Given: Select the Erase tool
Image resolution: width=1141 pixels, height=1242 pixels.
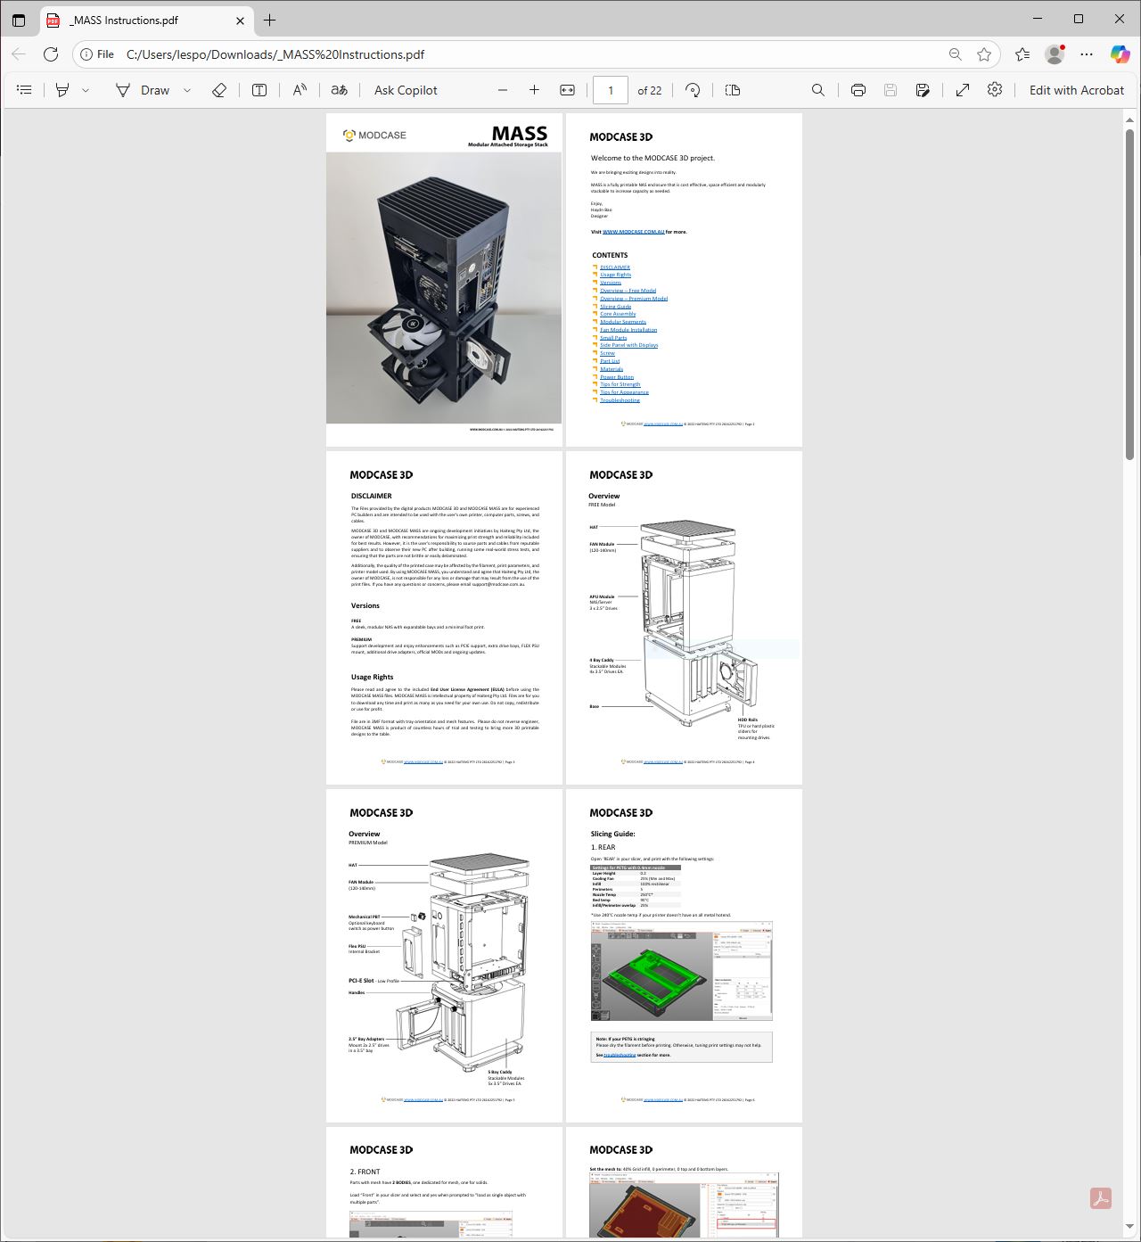Looking at the screenshot, I should [x=219, y=90].
